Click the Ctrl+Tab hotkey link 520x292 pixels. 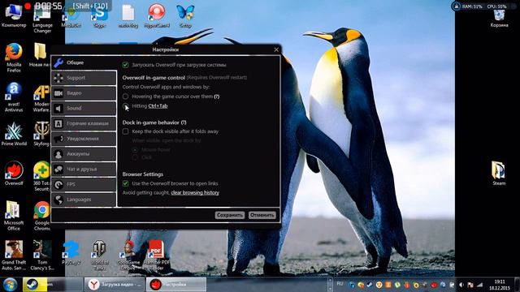click(158, 106)
